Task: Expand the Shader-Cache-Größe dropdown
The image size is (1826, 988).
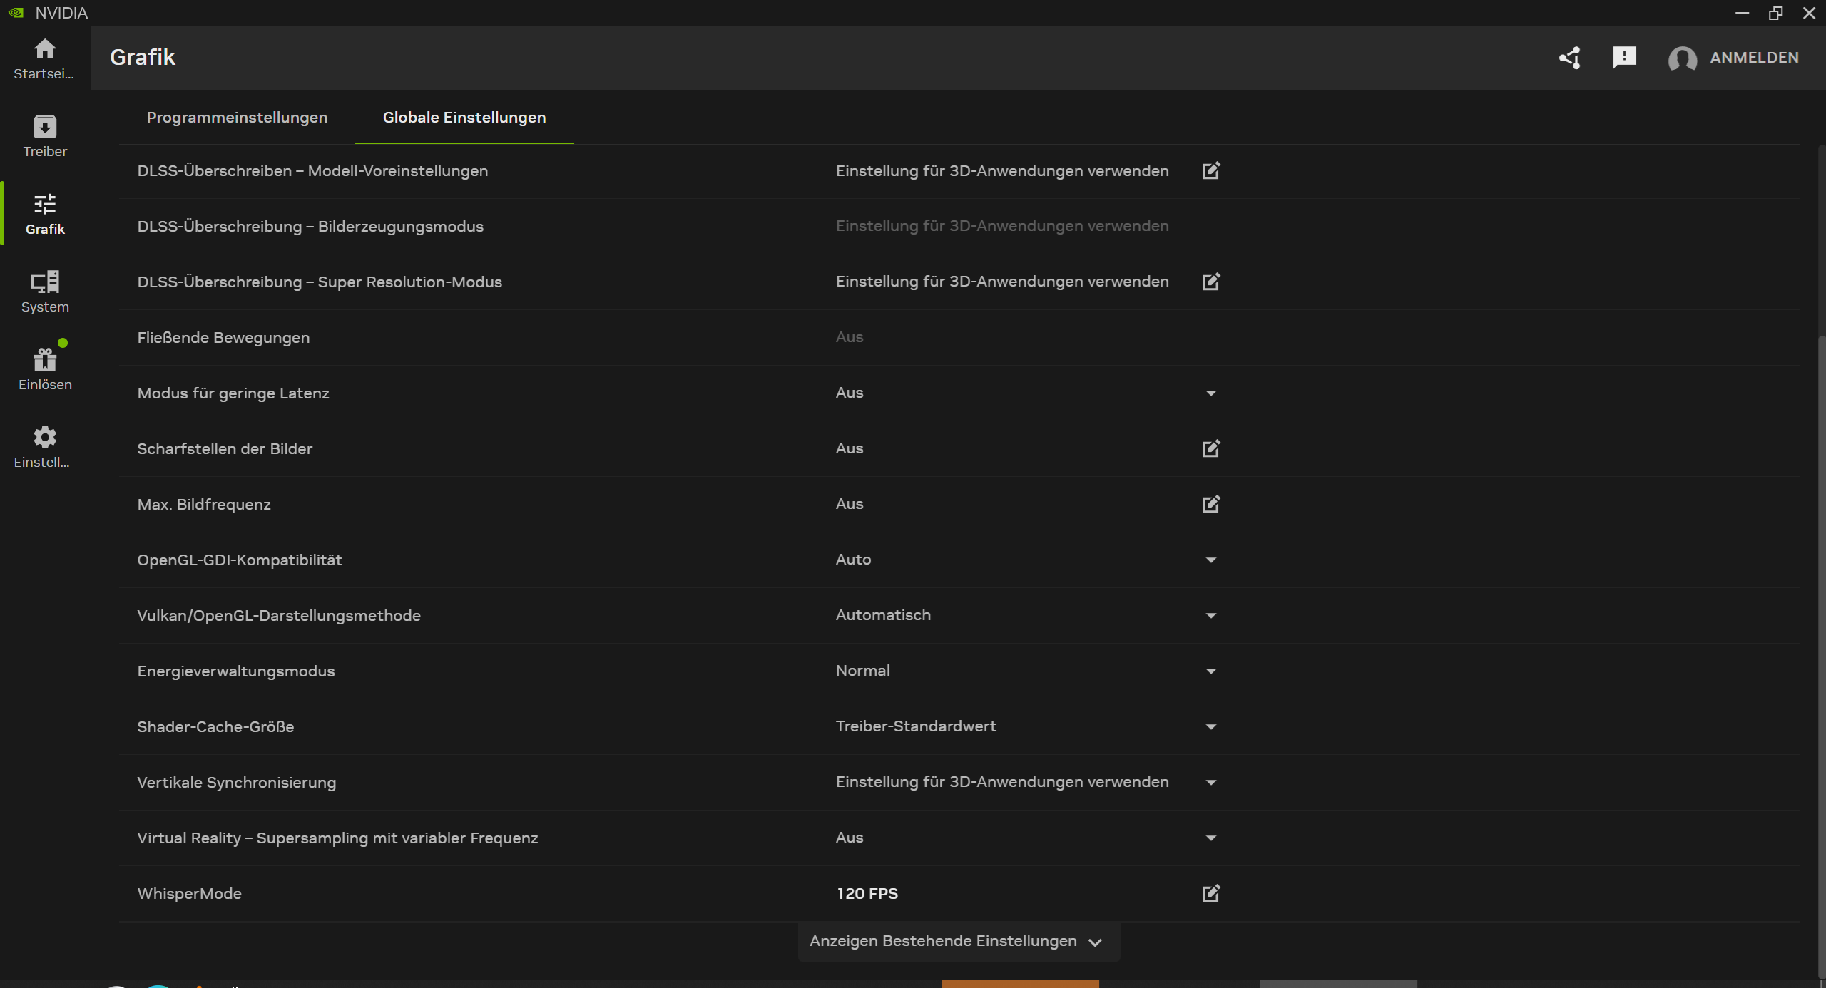Action: point(1210,727)
